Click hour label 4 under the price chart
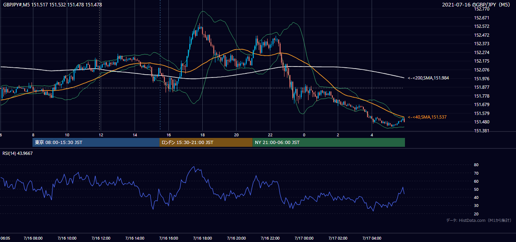 click(372, 135)
